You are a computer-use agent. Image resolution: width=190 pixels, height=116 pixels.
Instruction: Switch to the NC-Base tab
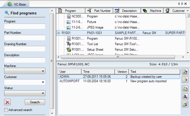tap(17, 4)
